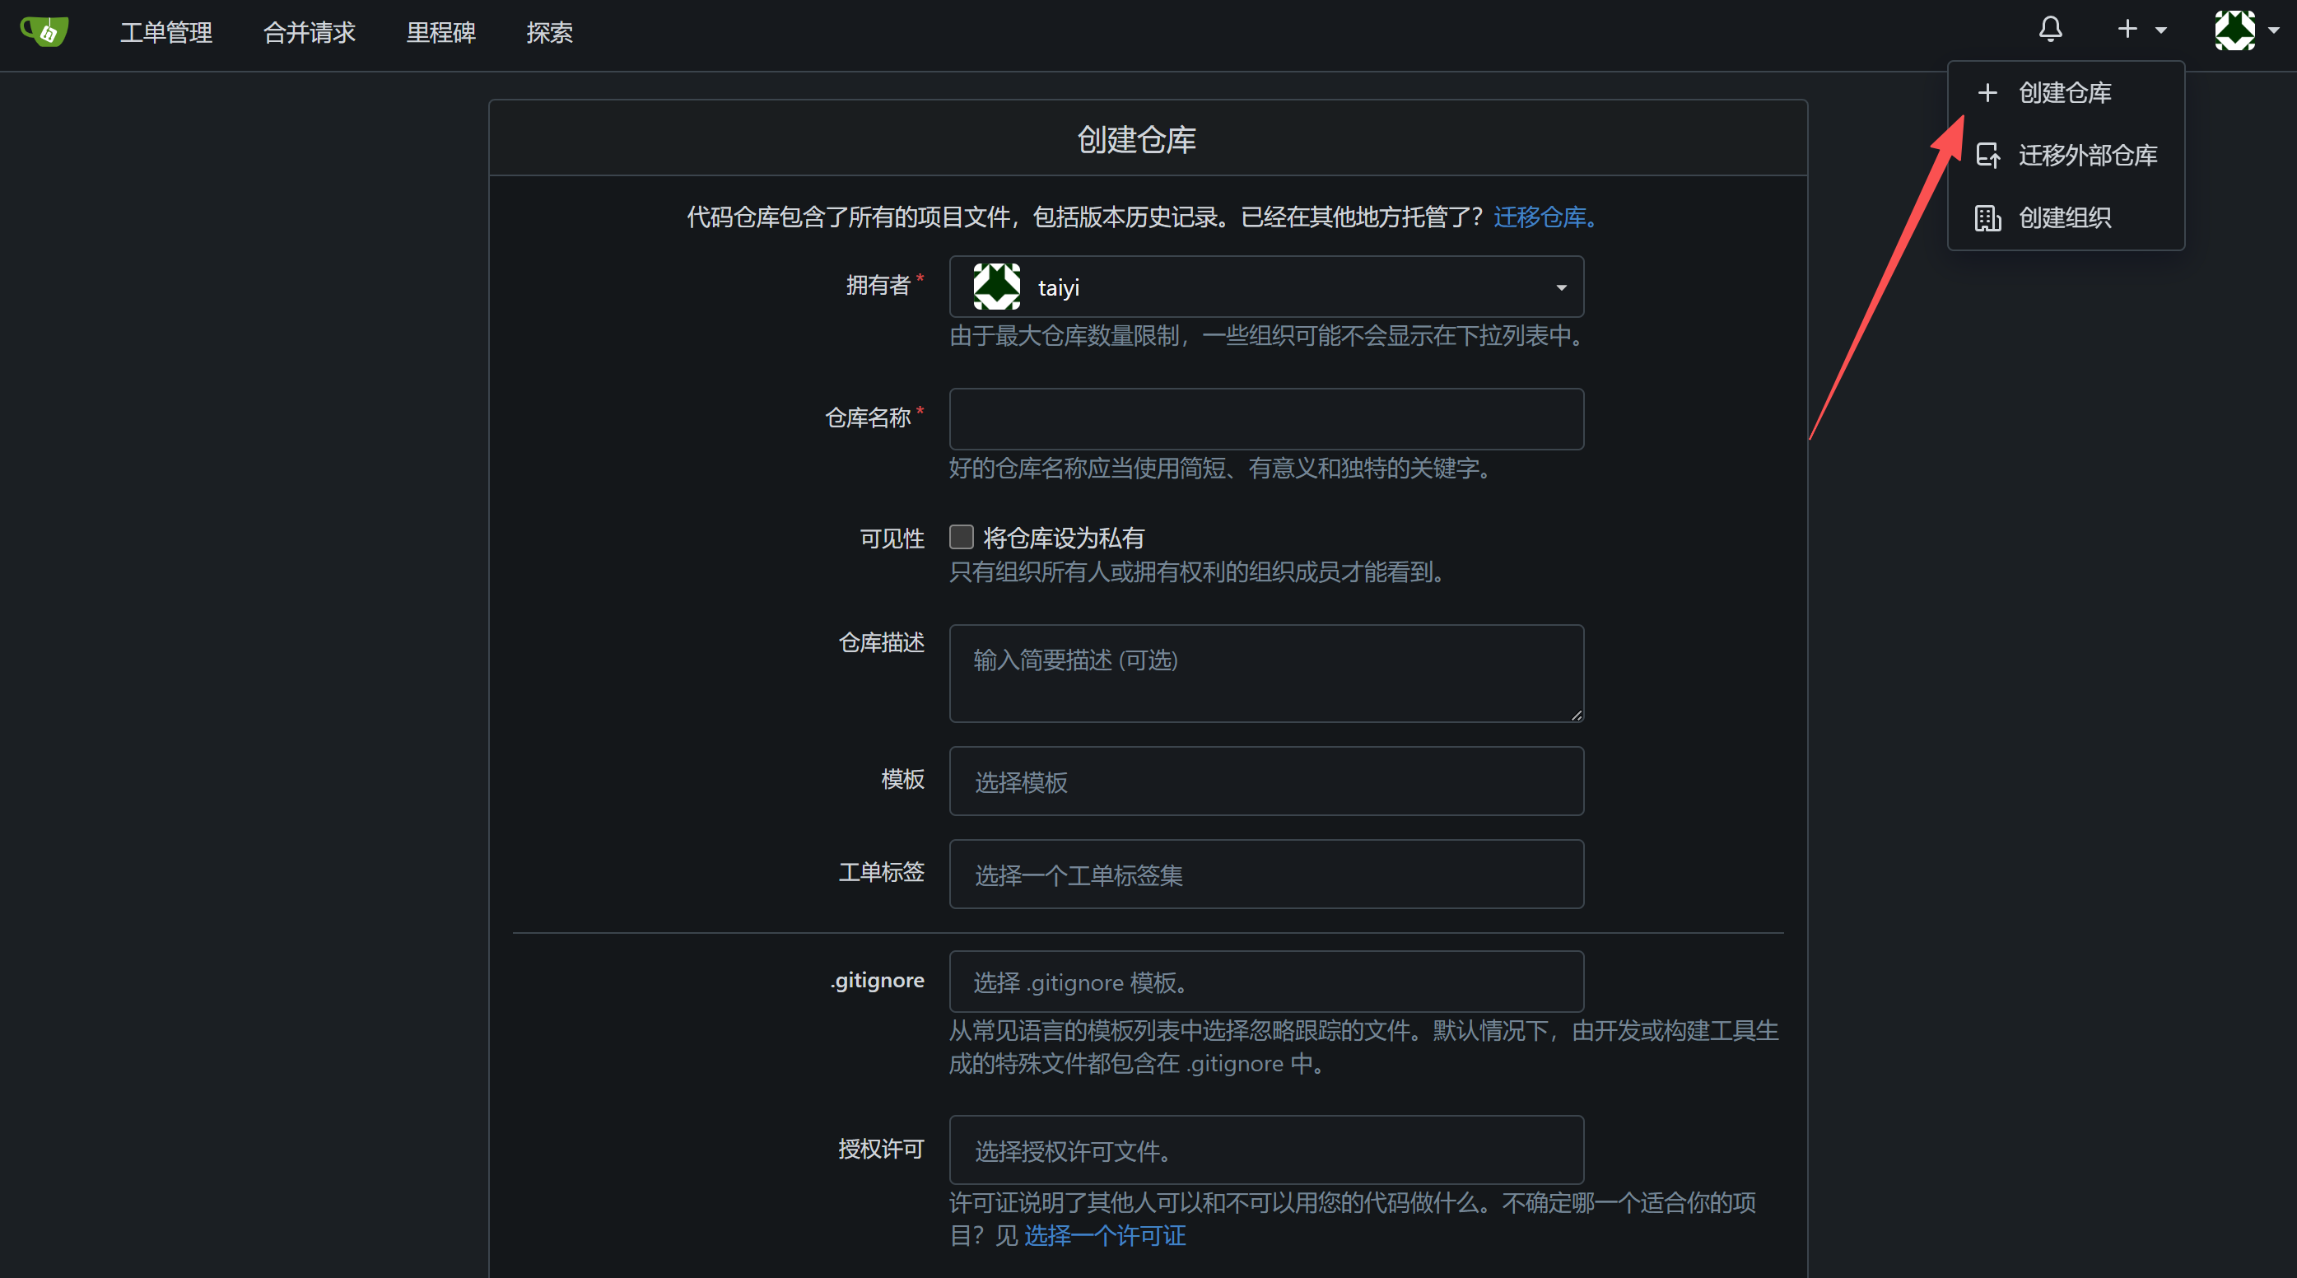Screen dimensions: 2297x1278
Task: Expand the owner taiyi dropdown
Action: pyautogui.click(x=1559, y=287)
